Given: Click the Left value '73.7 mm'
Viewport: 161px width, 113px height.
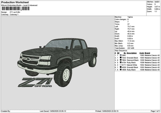Looking at the screenshot, I should coord(131,27).
